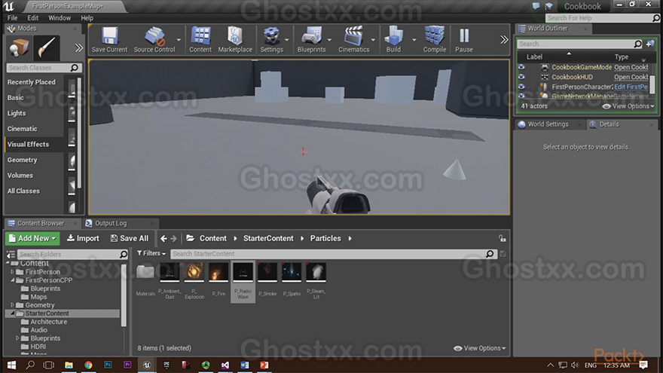Select the Content Browser tab

pyautogui.click(x=41, y=223)
